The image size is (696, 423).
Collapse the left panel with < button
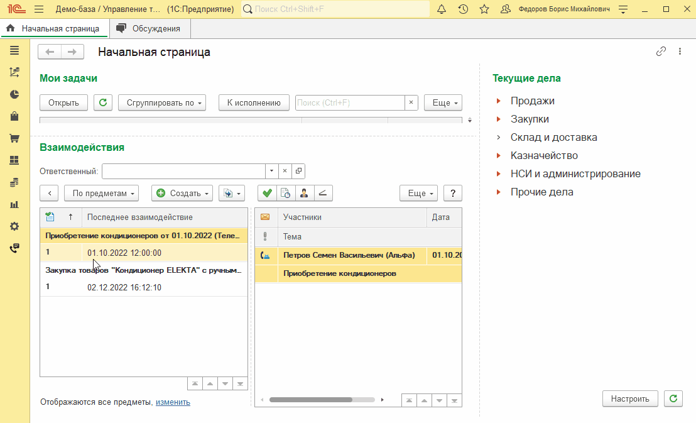point(49,193)
